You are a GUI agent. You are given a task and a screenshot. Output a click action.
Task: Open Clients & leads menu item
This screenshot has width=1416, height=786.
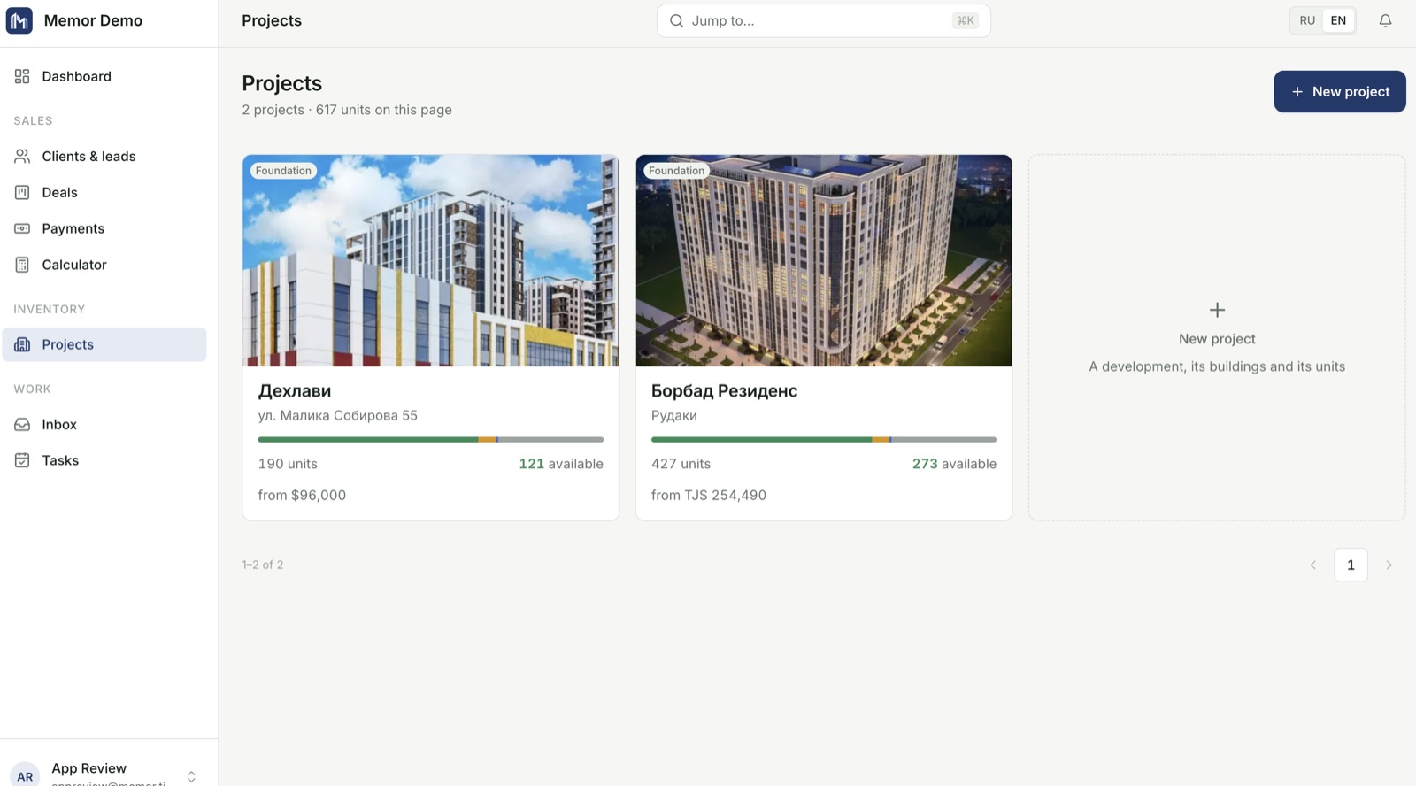(x=104, y=156)
